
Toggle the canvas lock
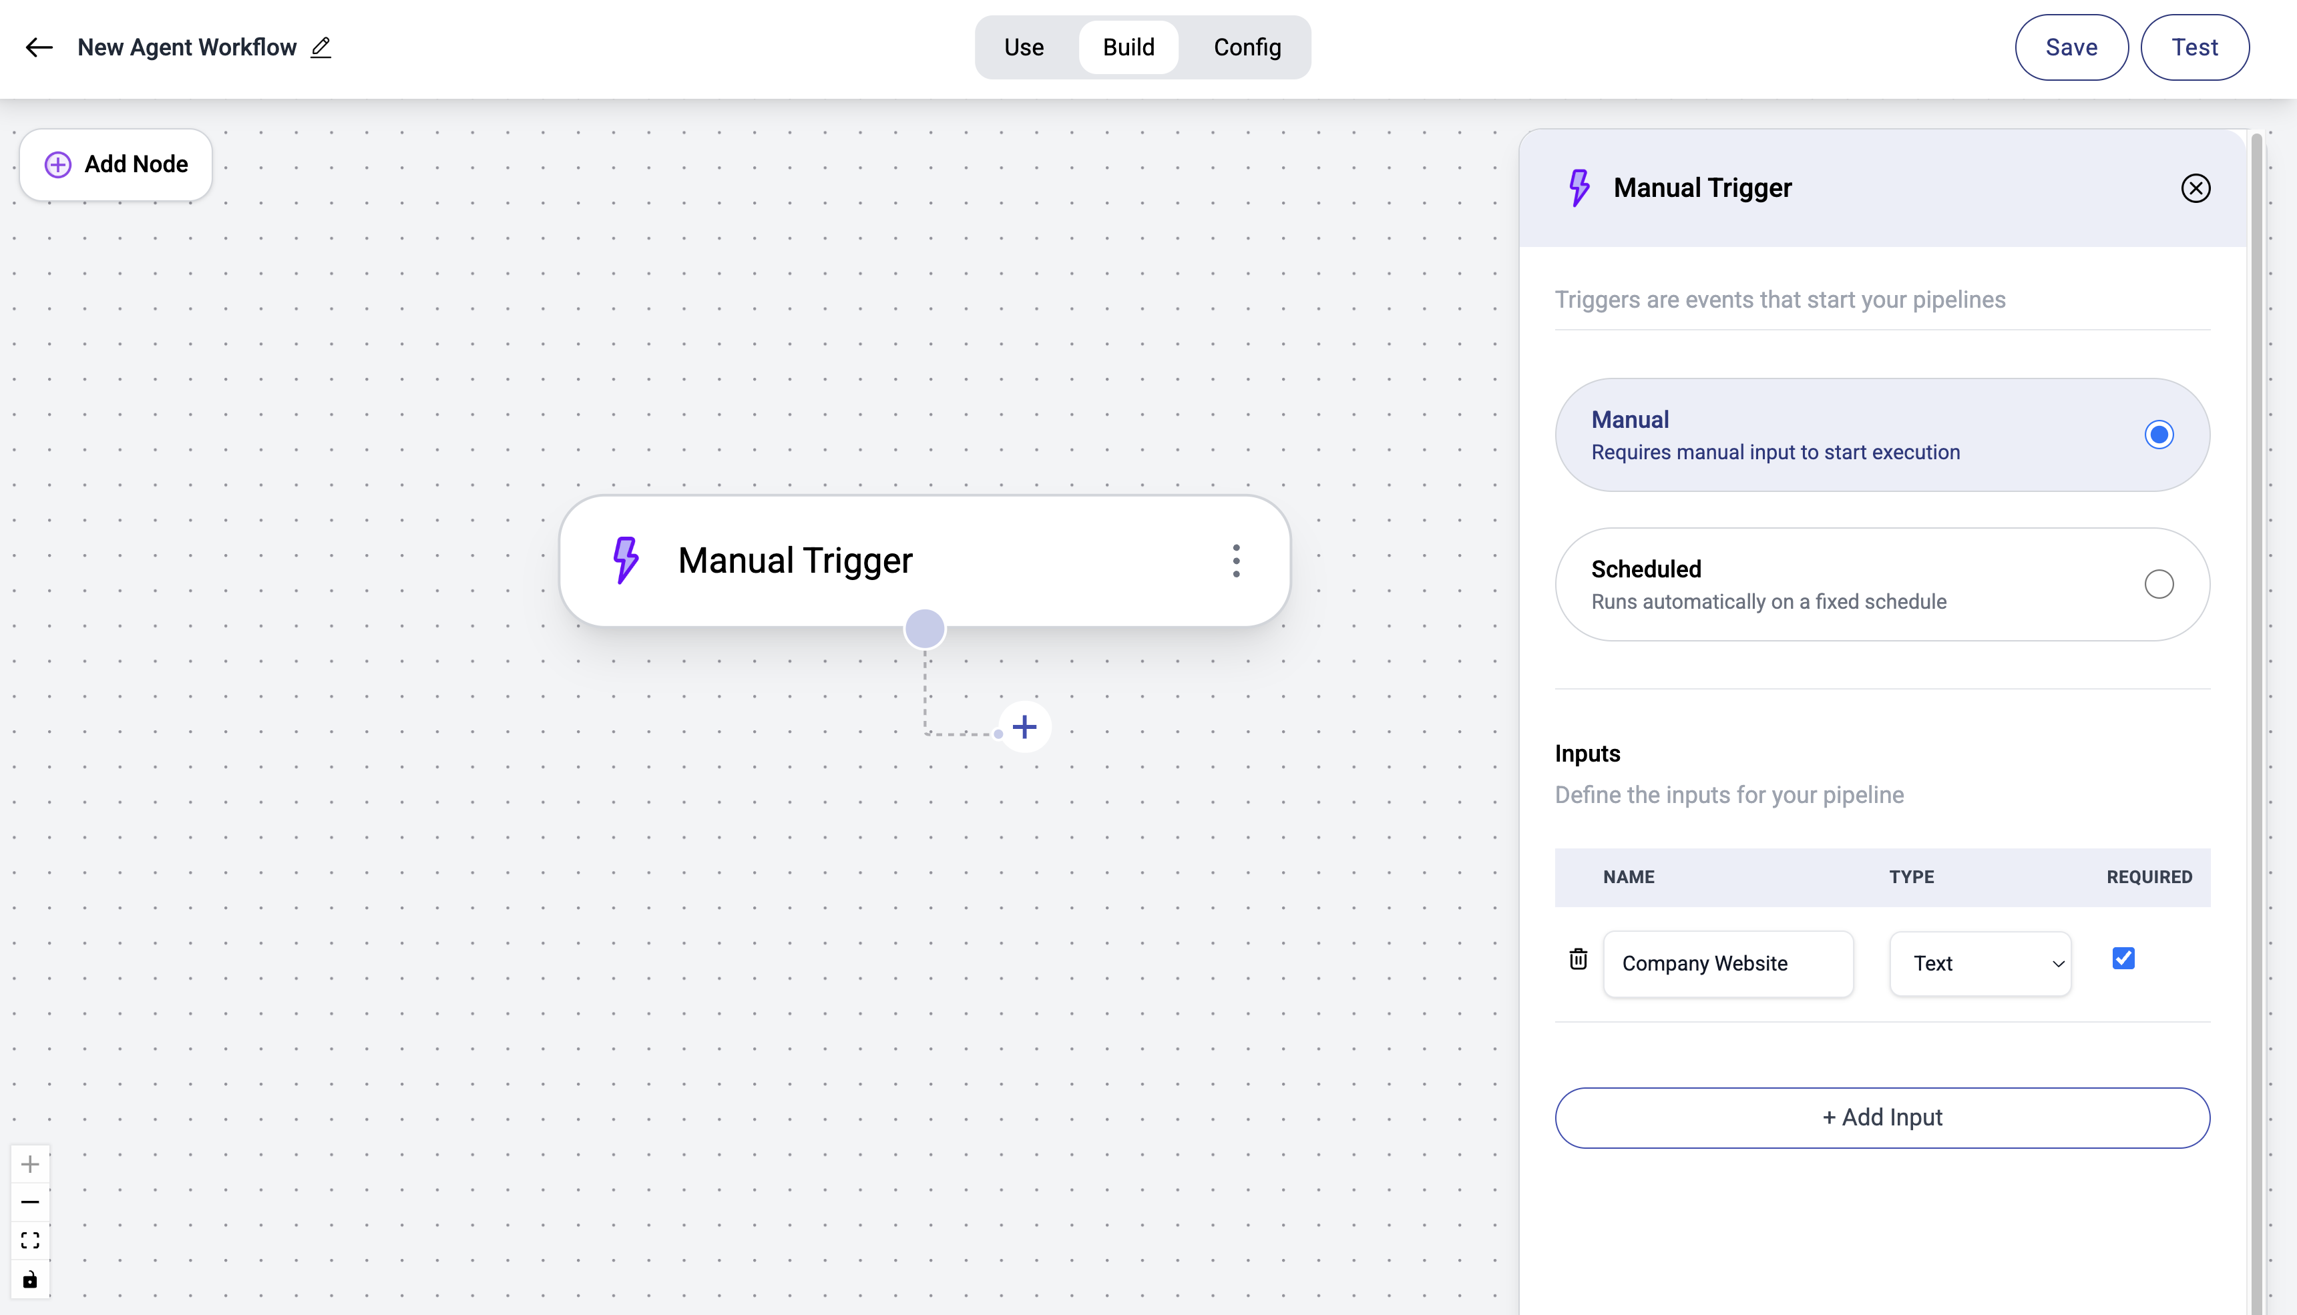pyautogui.click(x=30, y=1279)
